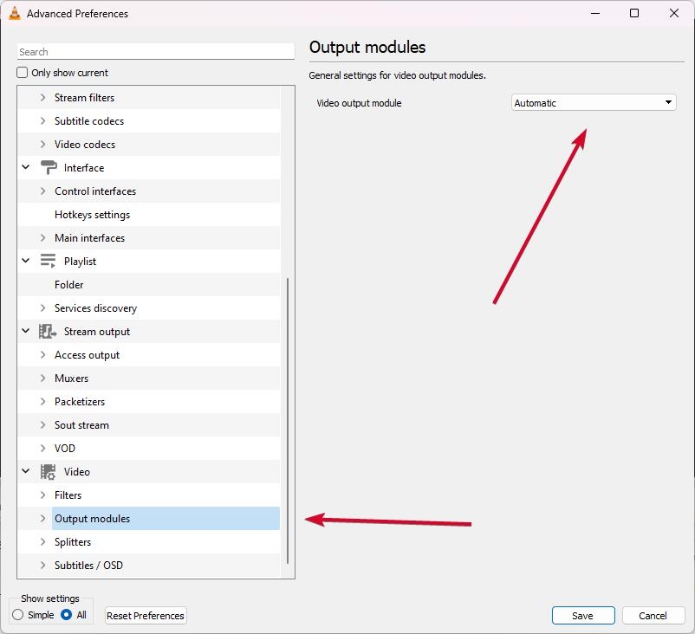Maximize the Advanced Preferences window

(x=634, y=13)
